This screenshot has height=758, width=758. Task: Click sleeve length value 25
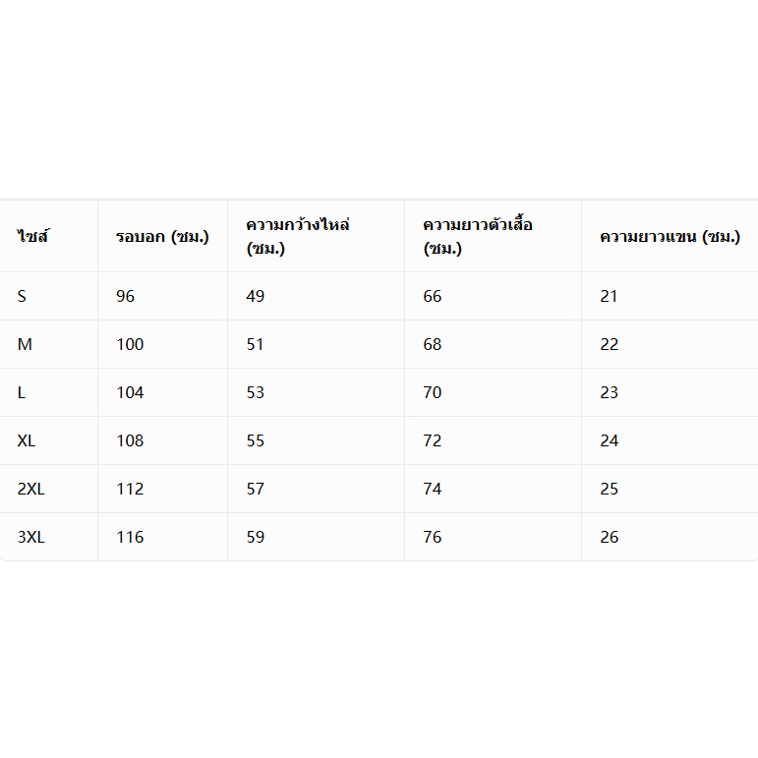(x=610, y=489)
